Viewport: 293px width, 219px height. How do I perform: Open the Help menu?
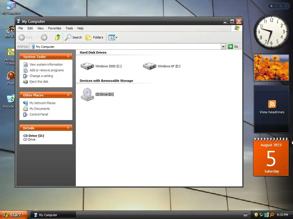coord(80,28)
